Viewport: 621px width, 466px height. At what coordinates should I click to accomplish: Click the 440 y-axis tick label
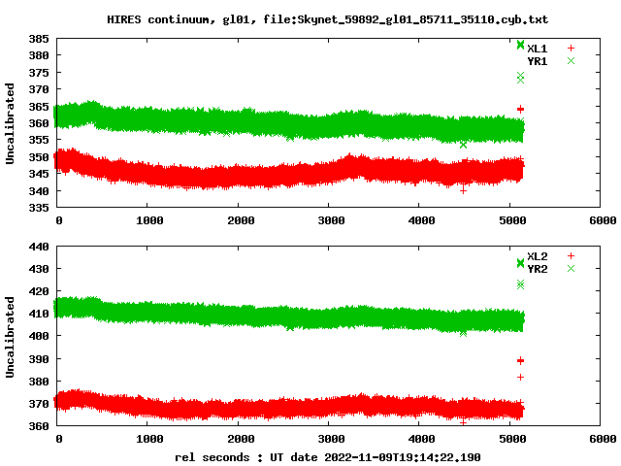tap(39, 247)
